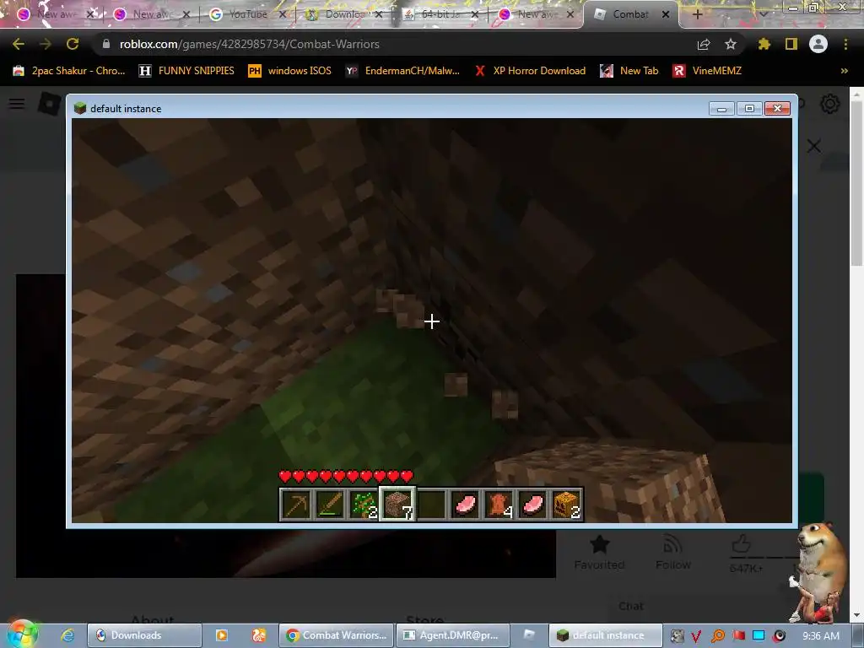
Task: Open the Chrome three-dot menu
Action: coord(845,44)
